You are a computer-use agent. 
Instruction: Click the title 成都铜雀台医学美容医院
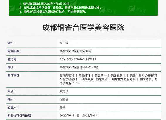(x=83, y=28)
